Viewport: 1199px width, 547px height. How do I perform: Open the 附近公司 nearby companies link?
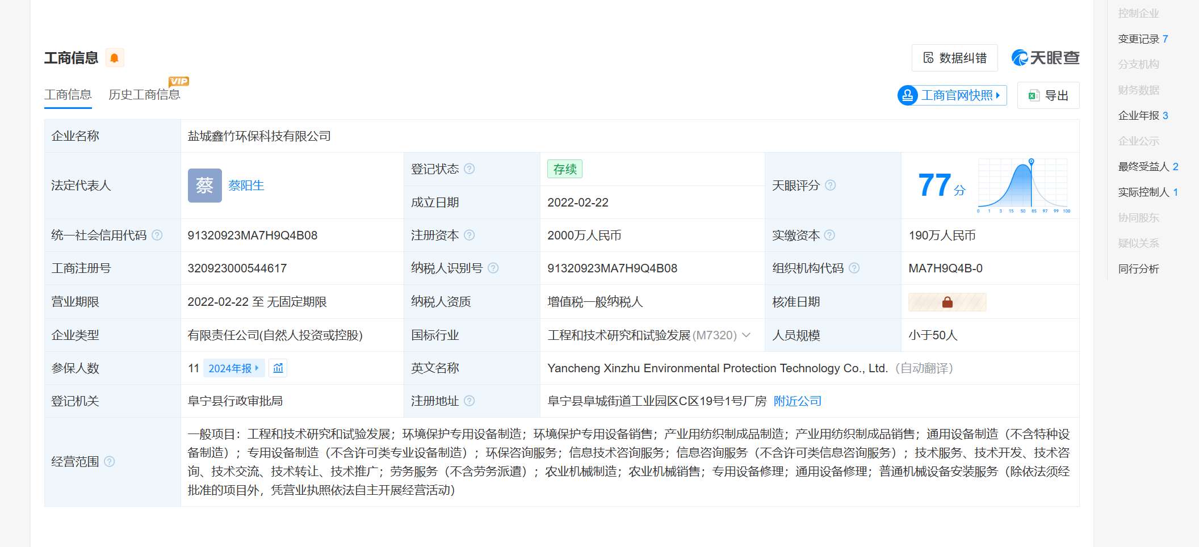coord(798,401)
